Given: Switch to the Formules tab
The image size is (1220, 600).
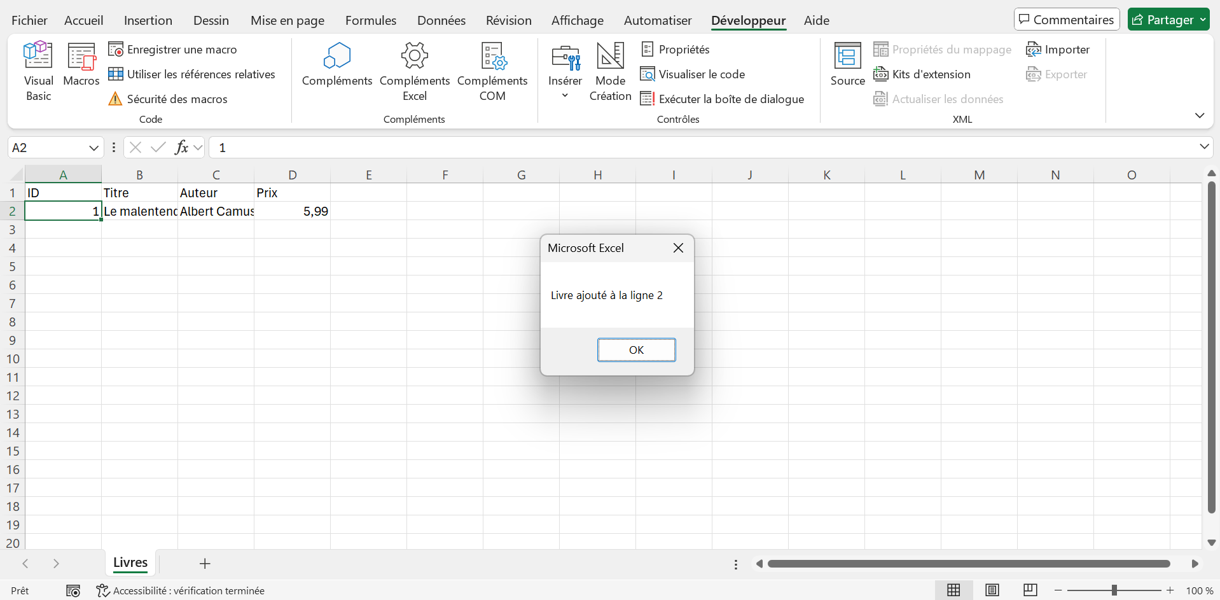Looking at the screenshot, I should tap(371, 20).
